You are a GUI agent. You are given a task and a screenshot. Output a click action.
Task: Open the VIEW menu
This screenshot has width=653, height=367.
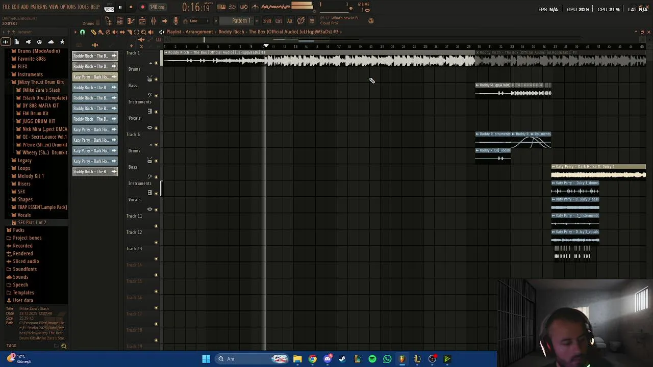[54, 7]
